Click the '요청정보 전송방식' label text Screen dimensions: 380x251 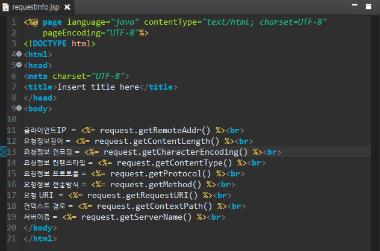[x=51, y=185]
